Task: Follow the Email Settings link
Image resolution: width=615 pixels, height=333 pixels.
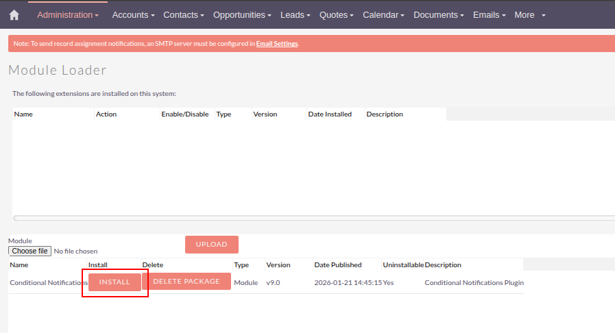Action: (x=277, y=44)
